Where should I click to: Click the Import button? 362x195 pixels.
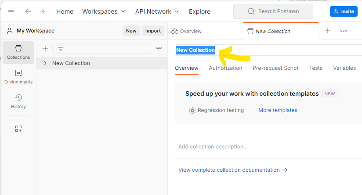coord(153,31)
